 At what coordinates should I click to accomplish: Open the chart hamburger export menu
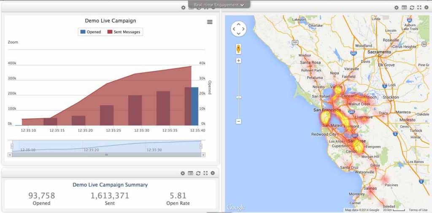click(x=210, y=22)
